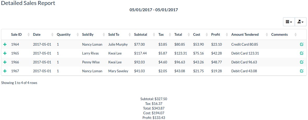Click edit icon for sale 1965
Viewport: 308px width, 120px height.
click(x=302, y=53)
